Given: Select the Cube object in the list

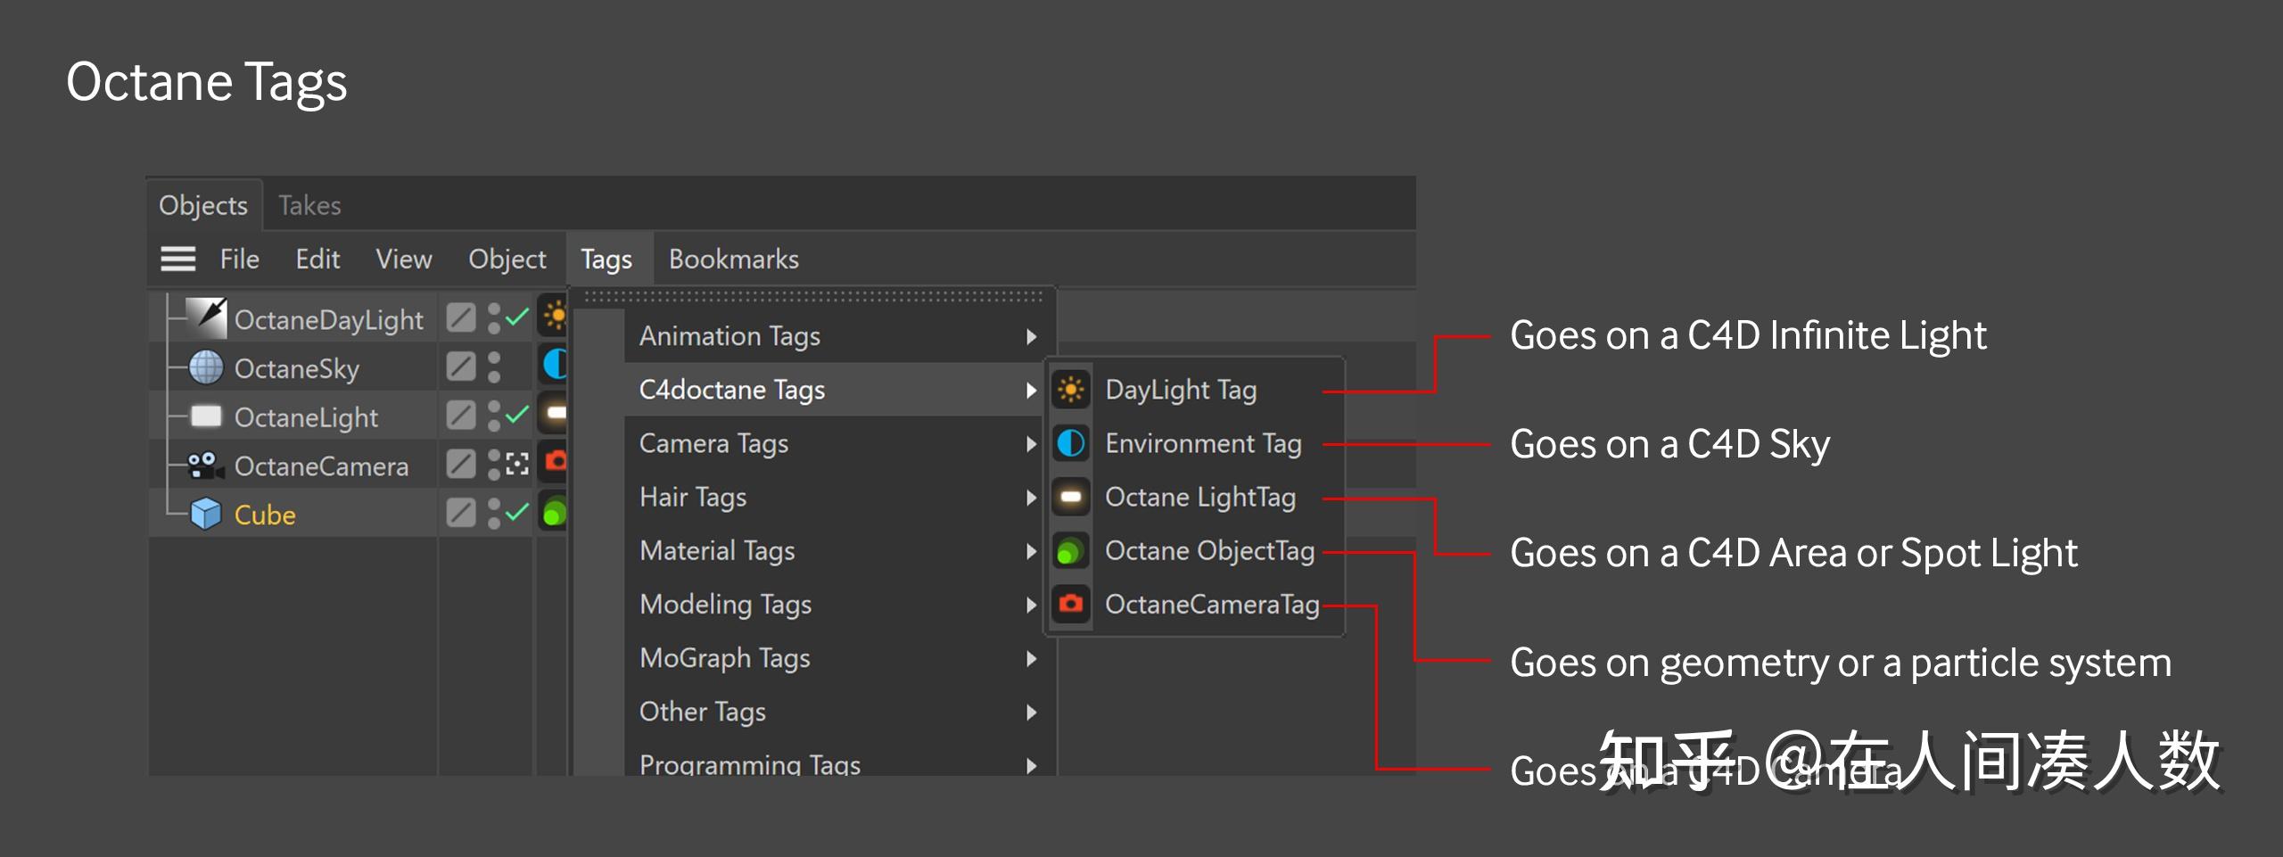Looking at the screenshot, I should pos(265,515).
